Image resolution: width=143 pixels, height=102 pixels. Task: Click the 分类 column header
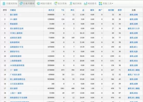(134, 10)
